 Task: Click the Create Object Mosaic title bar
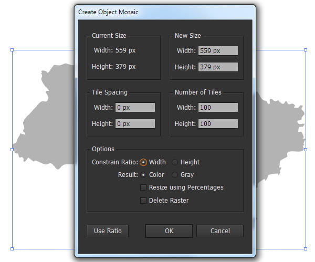[165, 12]
